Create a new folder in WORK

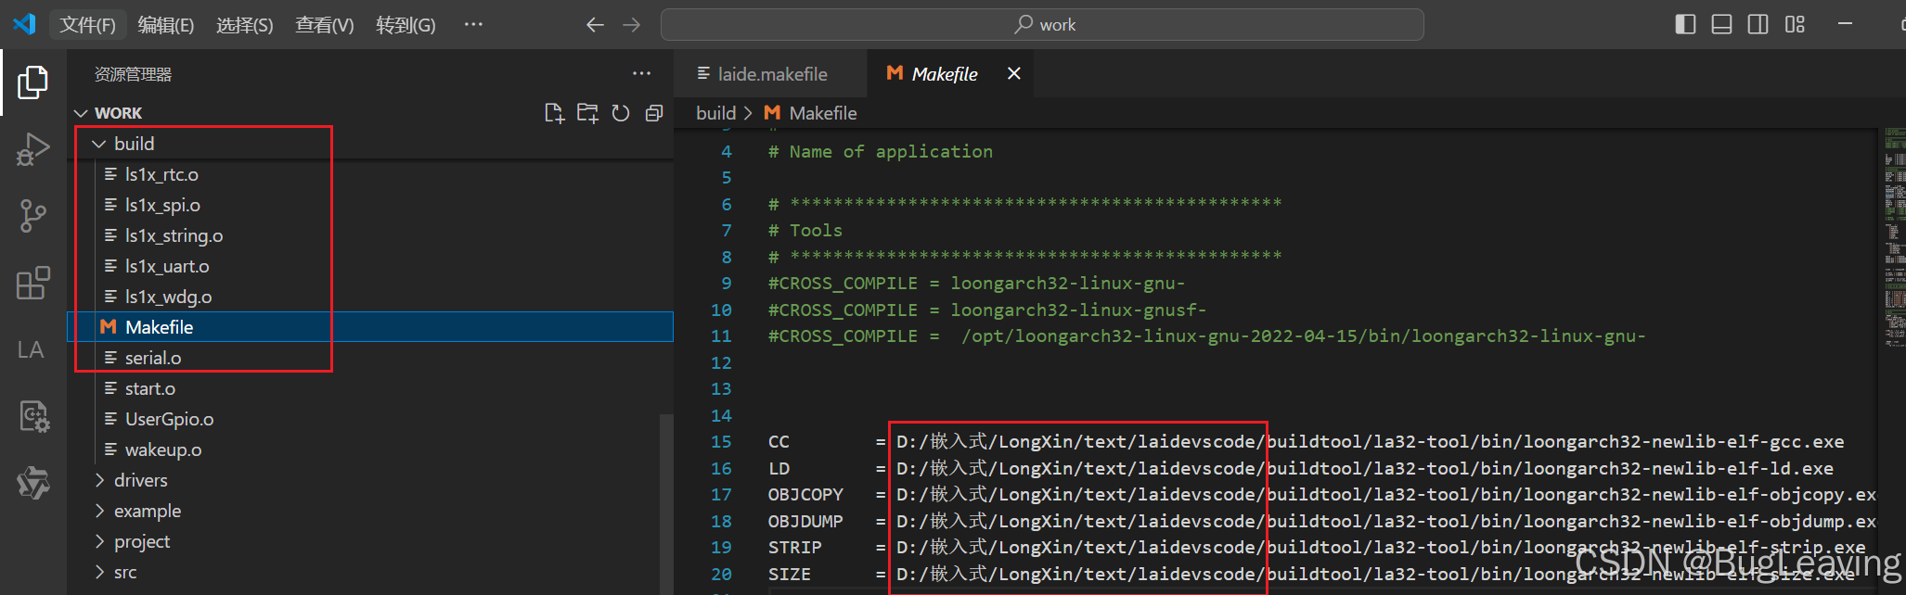click(587, 113)
